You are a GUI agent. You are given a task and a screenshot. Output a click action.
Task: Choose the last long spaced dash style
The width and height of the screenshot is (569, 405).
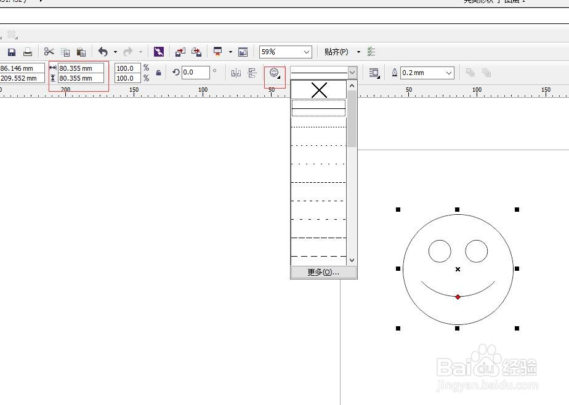[x=318, y=256]
